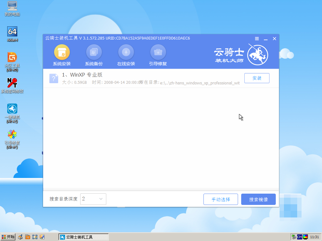The image size is (322, 241).
Task: Click the folder search quick launch icon
Action: [x=28, y=237]
